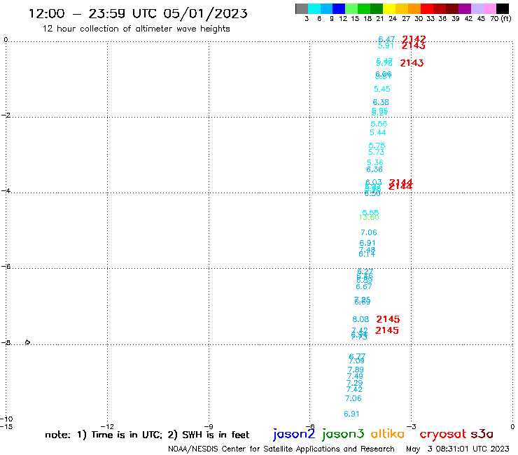Click the '45' legend scale label
518x455 pixels.
click(481, 19)
